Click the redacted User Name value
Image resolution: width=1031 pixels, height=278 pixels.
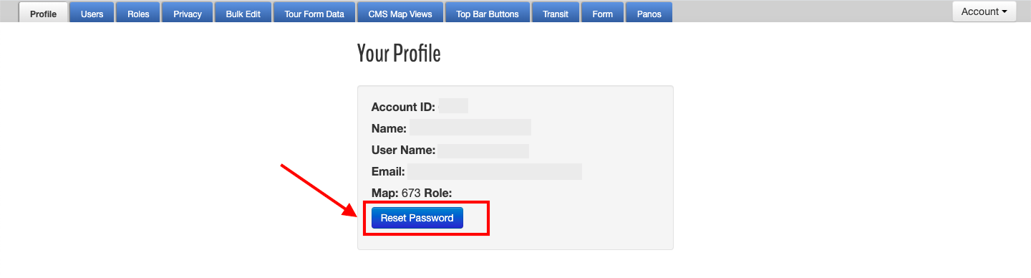coord(484,150)
